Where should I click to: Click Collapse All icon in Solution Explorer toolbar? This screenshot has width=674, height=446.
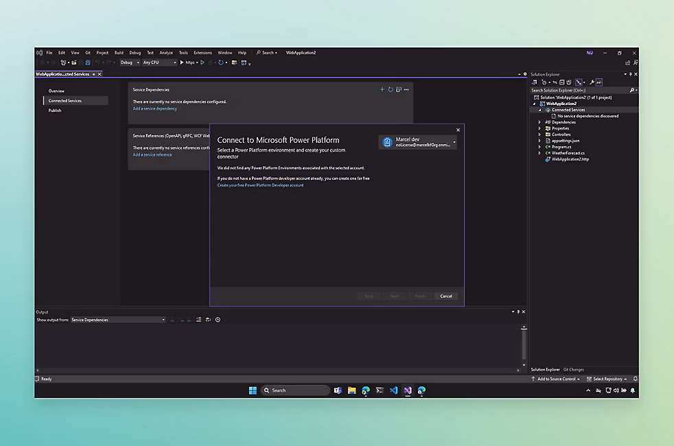(562, 82)
